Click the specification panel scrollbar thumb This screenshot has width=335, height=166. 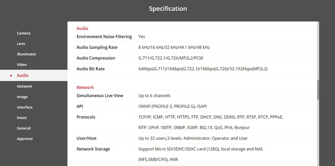(x=318, y=89)
